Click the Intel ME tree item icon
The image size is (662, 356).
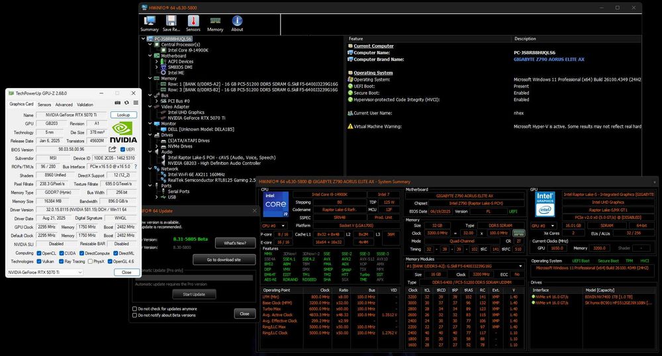point(164,73)
